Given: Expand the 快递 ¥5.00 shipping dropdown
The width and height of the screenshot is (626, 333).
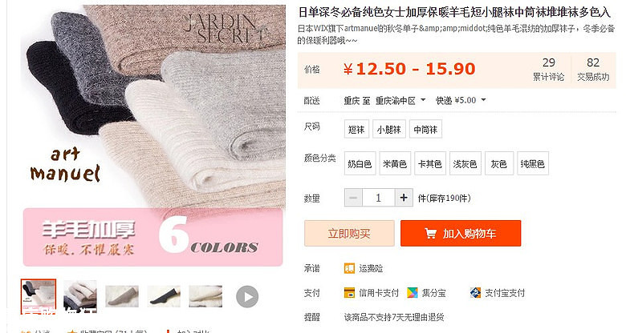Looking at the screenshot, I should tap(461, 100).
